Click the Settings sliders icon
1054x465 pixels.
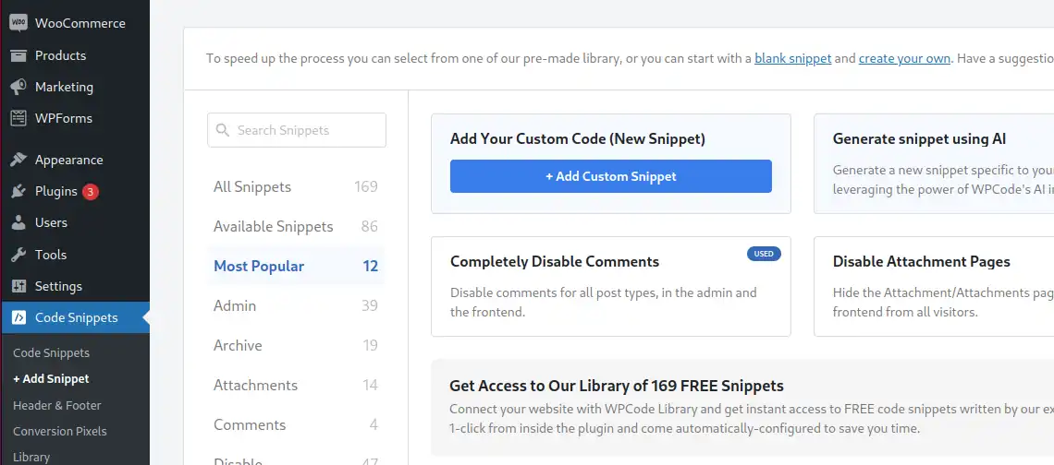18,286
